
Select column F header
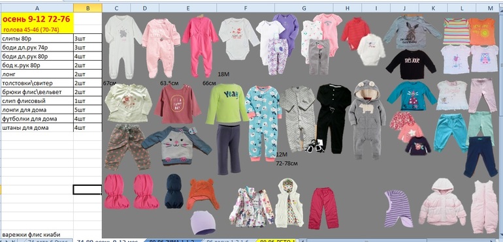(246, 8)
